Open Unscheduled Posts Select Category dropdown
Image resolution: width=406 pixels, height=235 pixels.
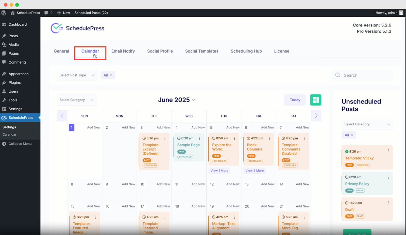pos(367,124)
